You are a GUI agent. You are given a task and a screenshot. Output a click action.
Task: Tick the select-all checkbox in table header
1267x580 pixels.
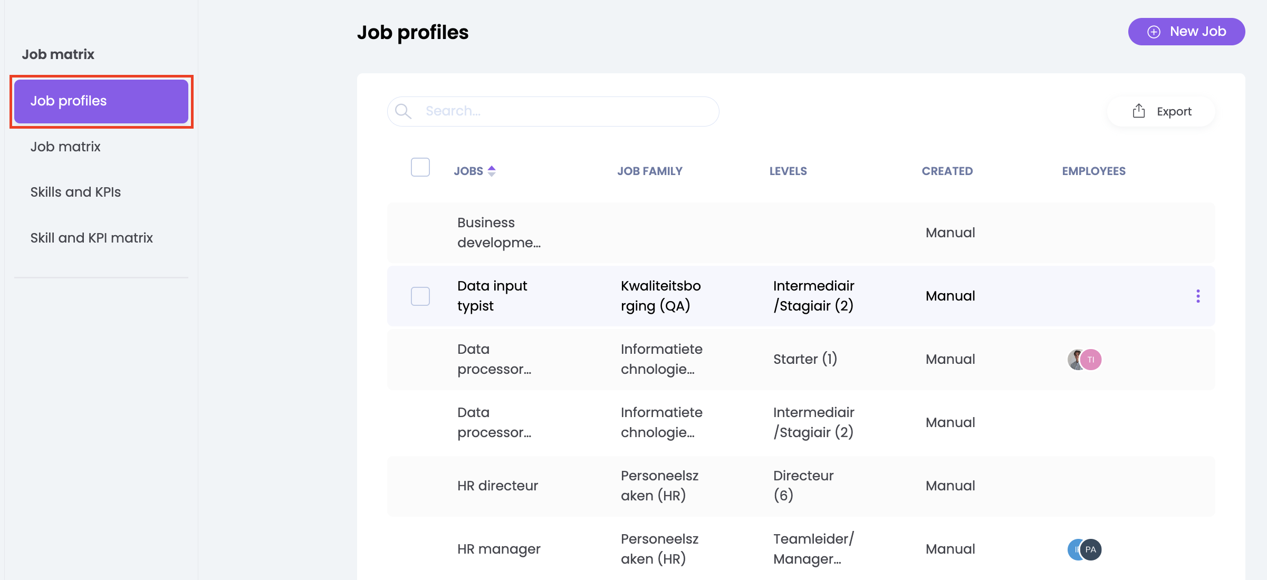point(420,167)
